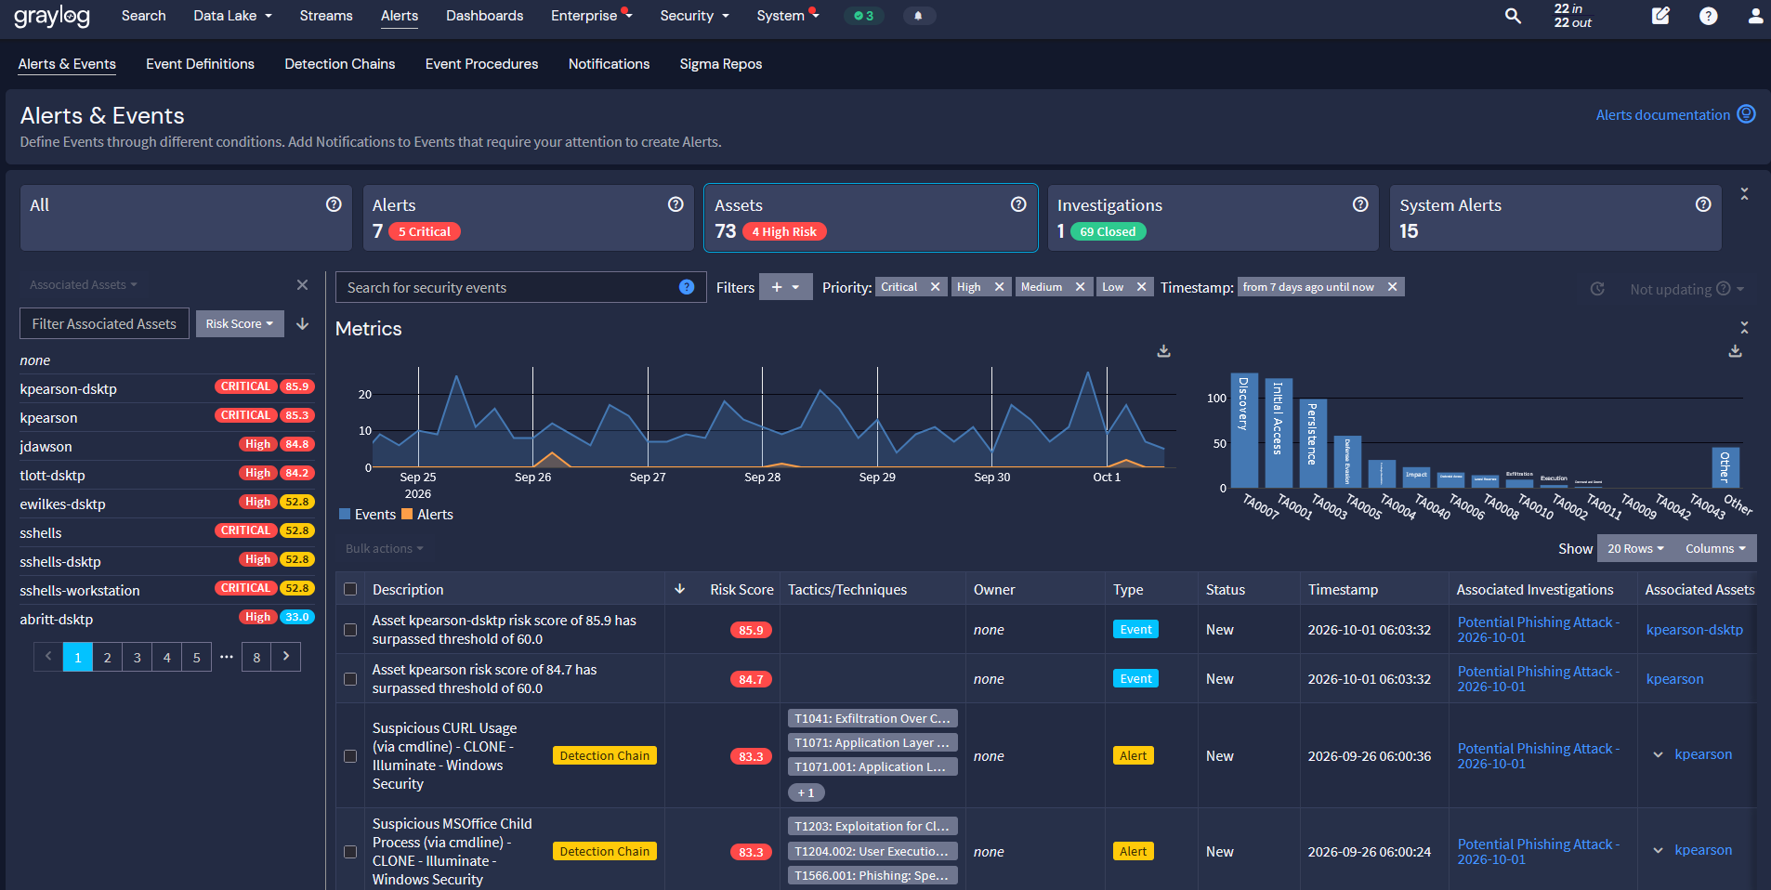1771x890 pixels.
Task: Go to the Search nav item
Action: [x=143, y=16]
